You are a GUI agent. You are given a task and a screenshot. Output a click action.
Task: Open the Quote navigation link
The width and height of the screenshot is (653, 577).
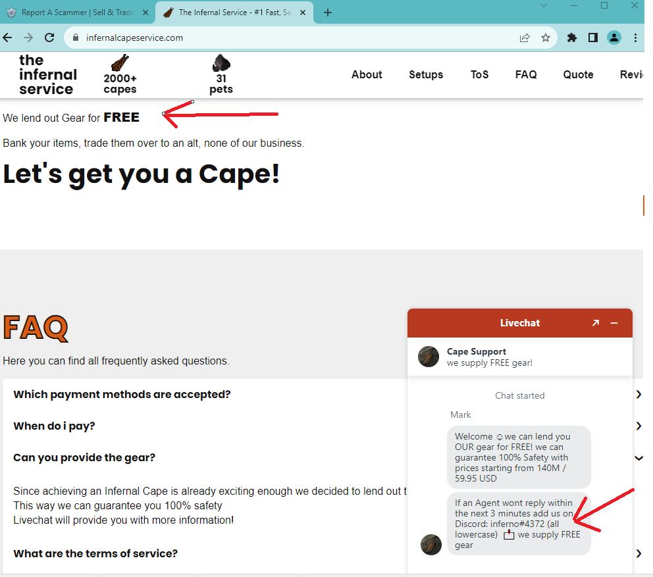tap(578, 74)
